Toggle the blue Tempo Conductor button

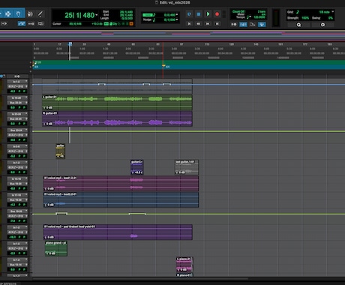[262, 25]
